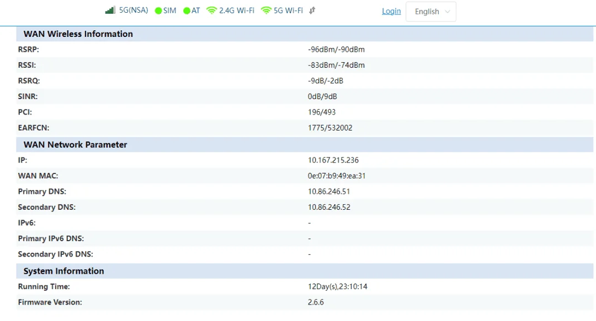
Task: Click the 5G(NSA) network type label
Action: coord(134,10)
